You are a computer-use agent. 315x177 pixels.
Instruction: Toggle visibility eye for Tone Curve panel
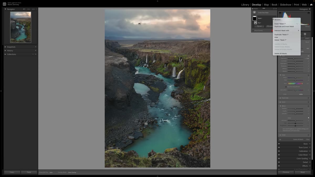[279, 147]
